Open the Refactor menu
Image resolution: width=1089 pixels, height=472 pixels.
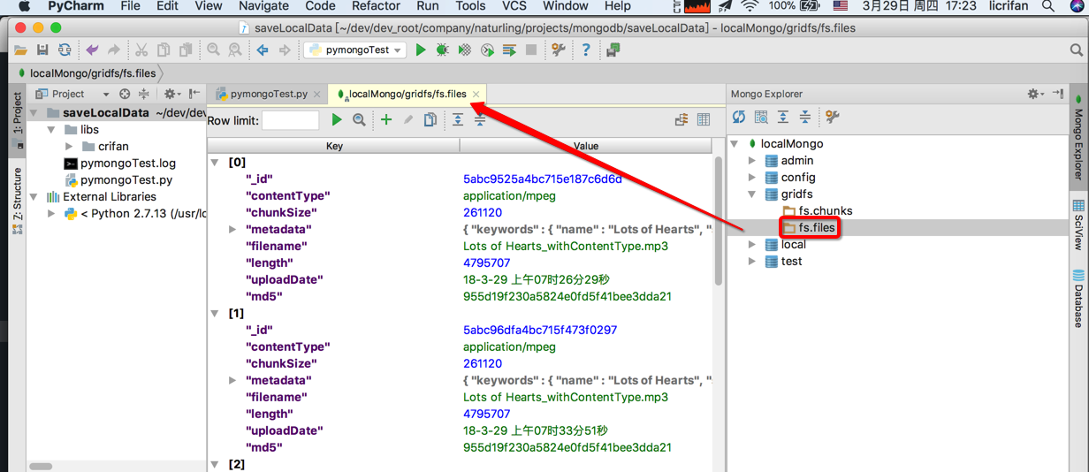click(376, 6)
